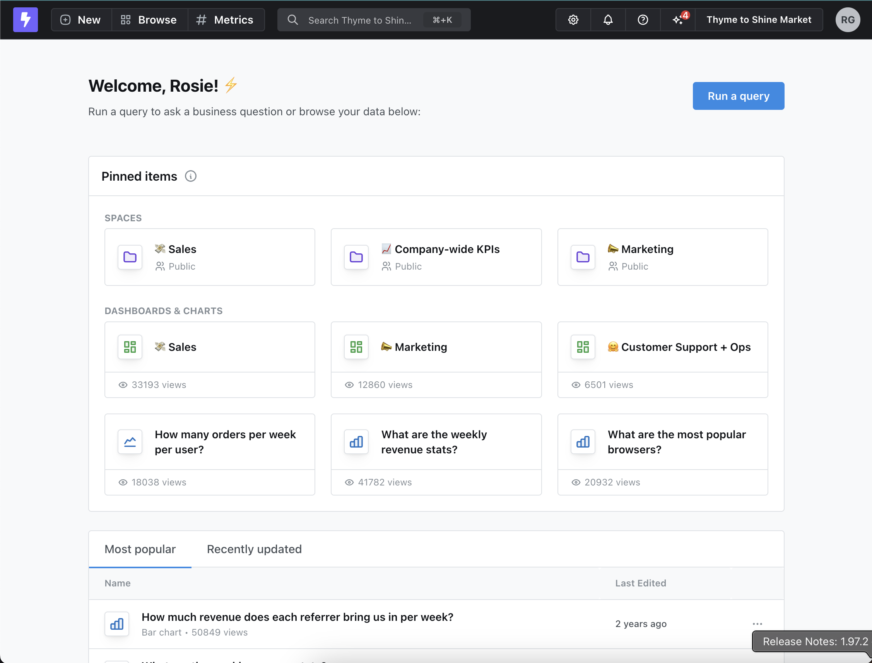Open Release Notes 1.97.2 popup
Image resolution: width=872 pixels, height=663 pixels.
(x=815, y=641)
